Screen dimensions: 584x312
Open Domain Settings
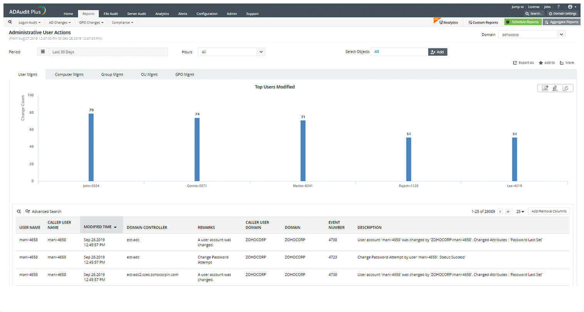click(563, 13)
